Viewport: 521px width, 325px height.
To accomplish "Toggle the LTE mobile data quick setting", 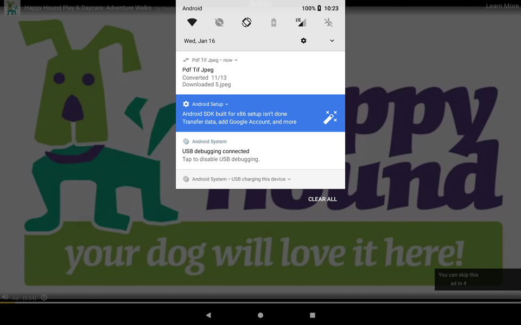I will point(301,23).
